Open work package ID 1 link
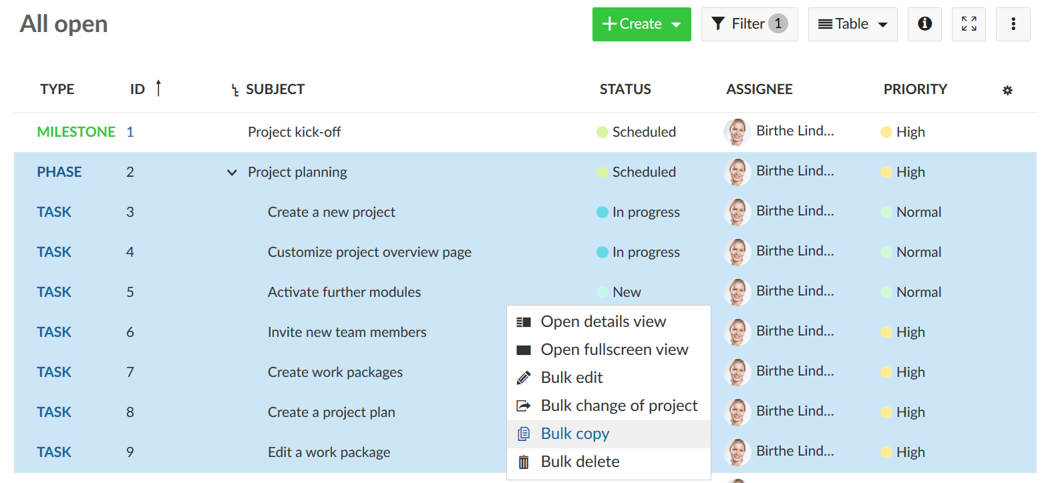This screenshot has width=1042, height=483. 130,132
